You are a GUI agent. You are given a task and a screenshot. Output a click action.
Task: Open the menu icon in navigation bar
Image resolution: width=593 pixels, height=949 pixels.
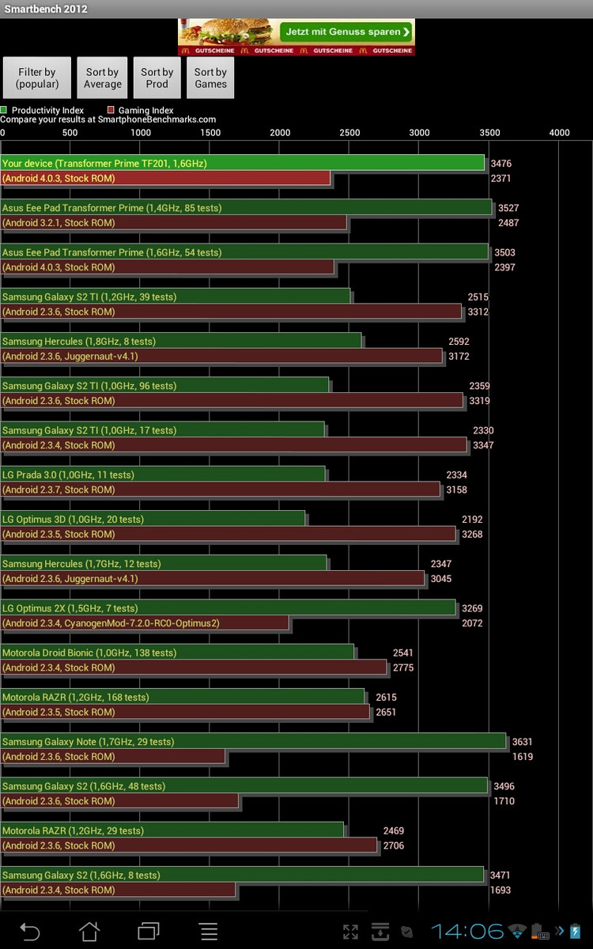tap(209, 932)
